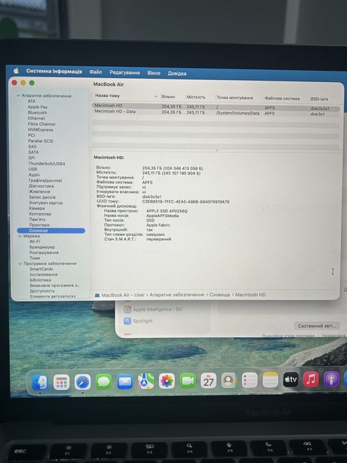Open the Файл menu
Image resolution: width=347 pixels, height=463 pixels.
point(96,71)
